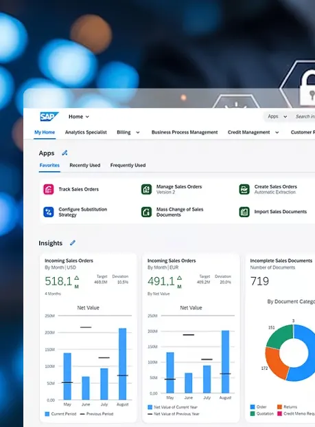Go to Credit Management tab

tap(248, 132)
